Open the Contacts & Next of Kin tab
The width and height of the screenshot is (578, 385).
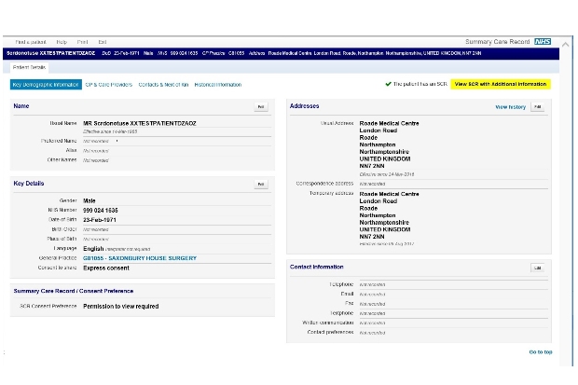[163, 85]
